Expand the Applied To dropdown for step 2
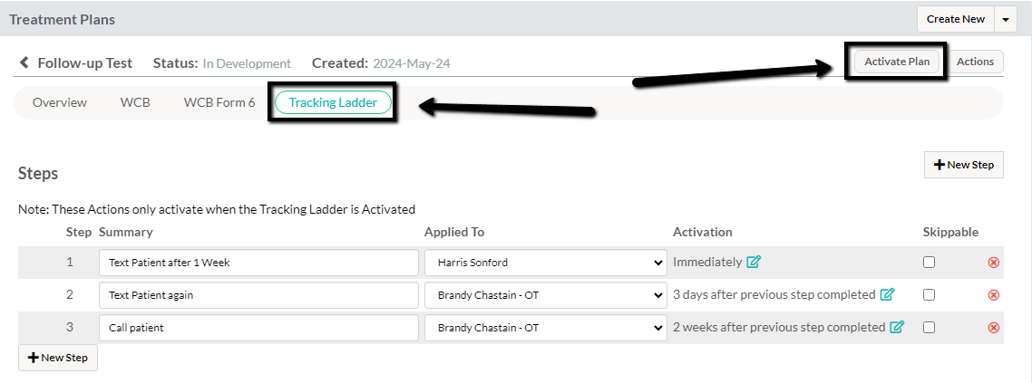Screen dimensions: 1032x383 tap(545, 295)
